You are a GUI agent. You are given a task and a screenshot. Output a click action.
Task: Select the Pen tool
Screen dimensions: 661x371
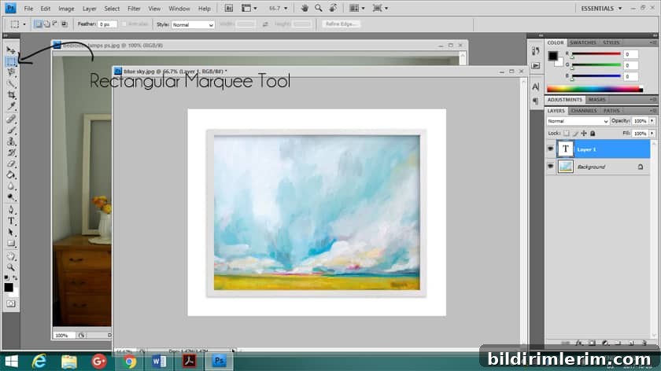[x=10, y=210]
